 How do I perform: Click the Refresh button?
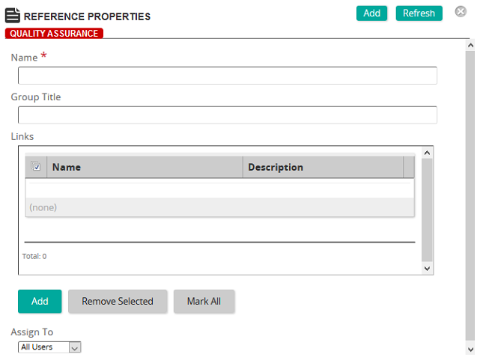pyautogui.click(x=419, y=13)
